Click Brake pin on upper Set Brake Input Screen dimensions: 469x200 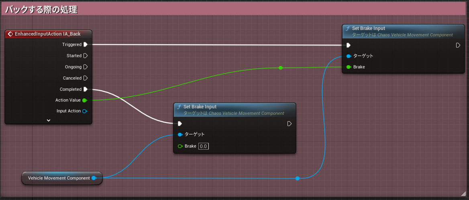349,67
